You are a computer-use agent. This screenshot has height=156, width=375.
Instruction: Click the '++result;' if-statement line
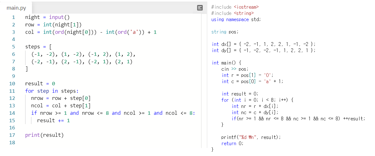pyautogui.click(x=298, y=118)
